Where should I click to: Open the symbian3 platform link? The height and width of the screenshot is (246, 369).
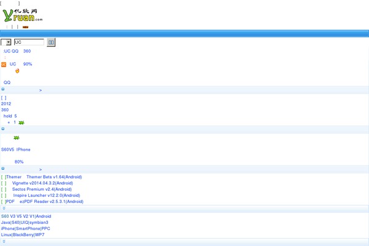(39, 222)
